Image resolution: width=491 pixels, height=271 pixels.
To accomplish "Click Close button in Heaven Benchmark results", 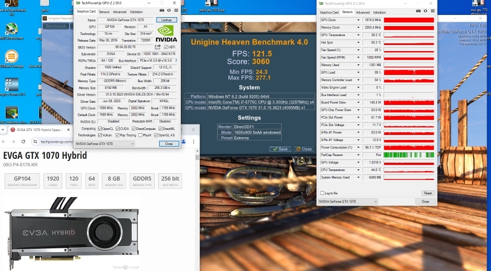I will [x=304, y=149].
